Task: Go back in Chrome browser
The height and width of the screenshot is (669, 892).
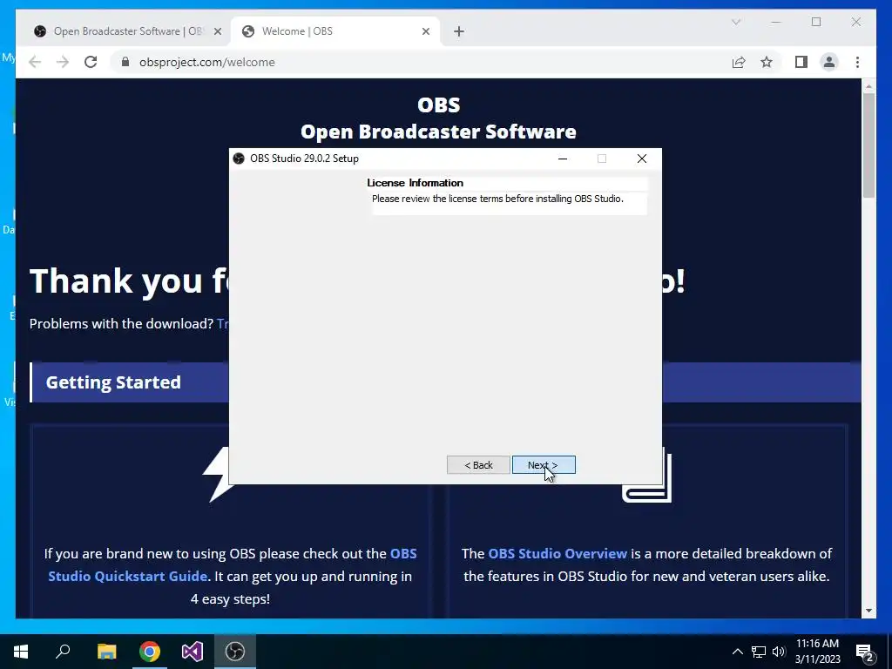Action: point(35,62)
